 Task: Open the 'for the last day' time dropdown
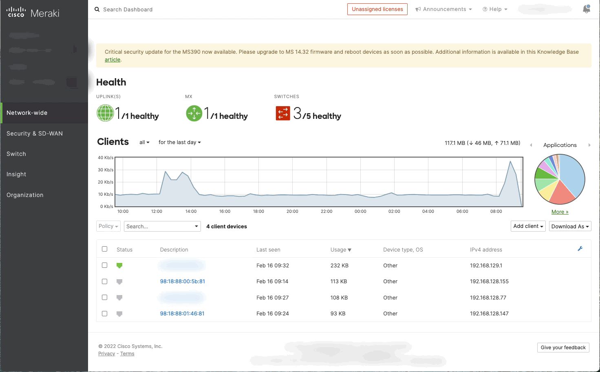click(179, 142)
